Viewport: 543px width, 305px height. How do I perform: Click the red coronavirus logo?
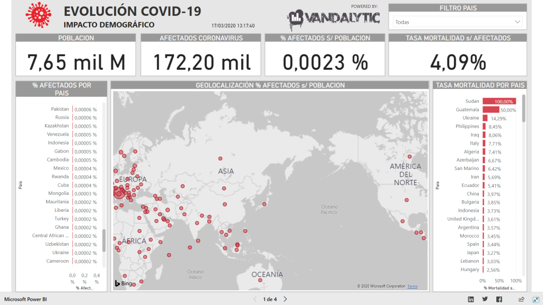37,16
